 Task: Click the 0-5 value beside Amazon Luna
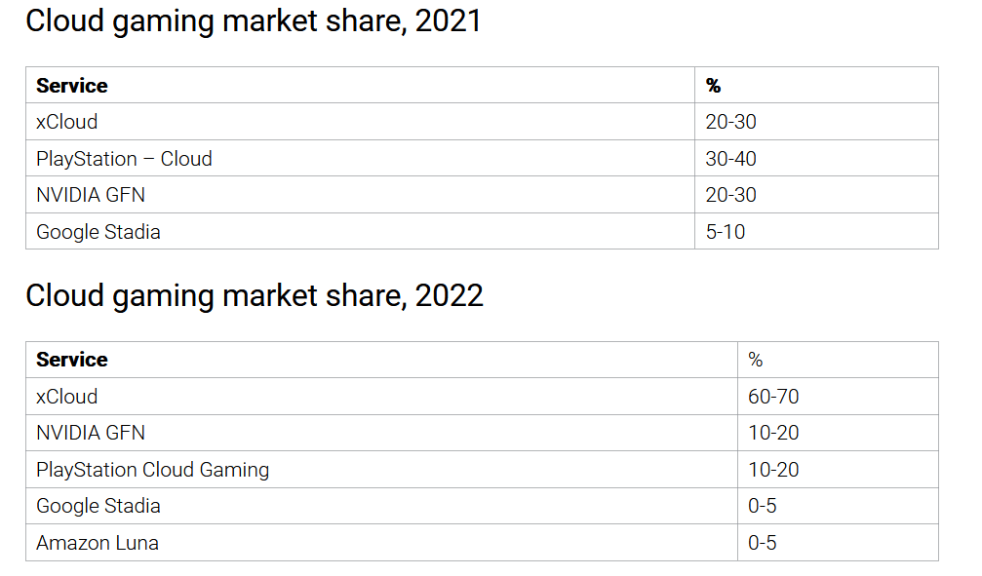763,543
